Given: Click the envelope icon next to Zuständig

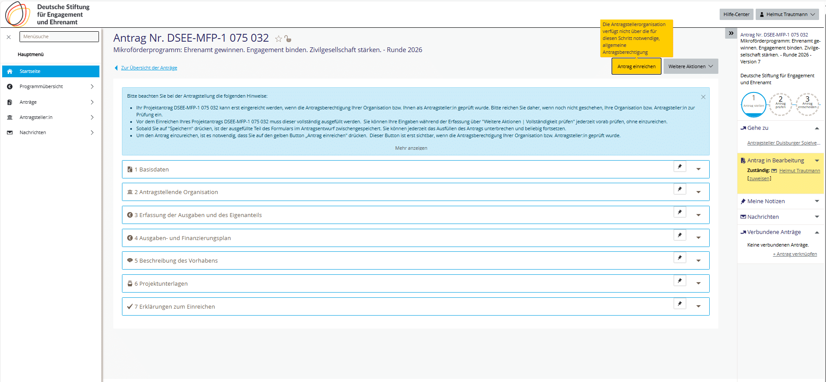Looking at the screenshot, I should [x=774, y=171].
